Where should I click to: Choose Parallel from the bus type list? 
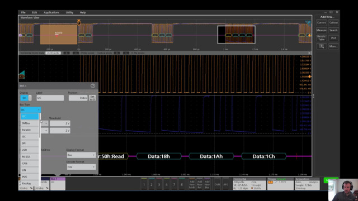click(30, 130)
